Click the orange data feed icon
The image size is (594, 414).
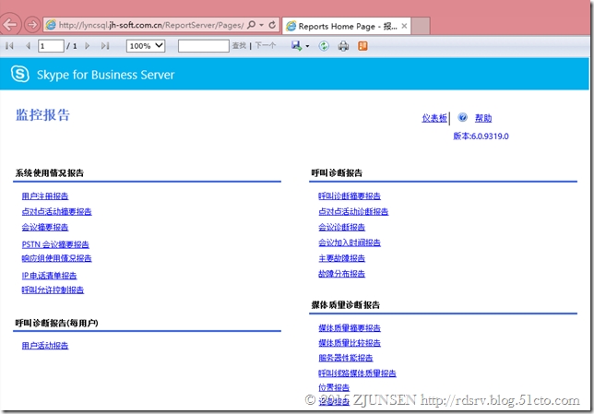362,46
